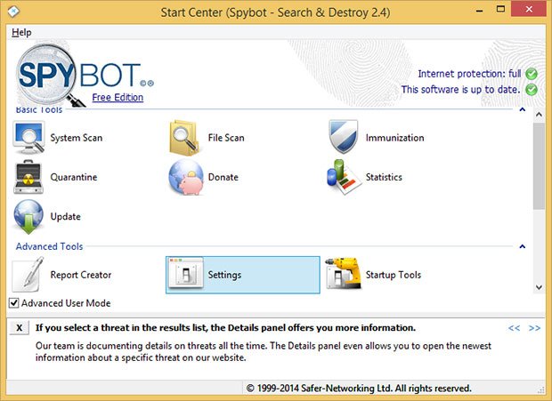Show next tip with >> link
This screenshot has height=401, width=552.
[534, 328]
